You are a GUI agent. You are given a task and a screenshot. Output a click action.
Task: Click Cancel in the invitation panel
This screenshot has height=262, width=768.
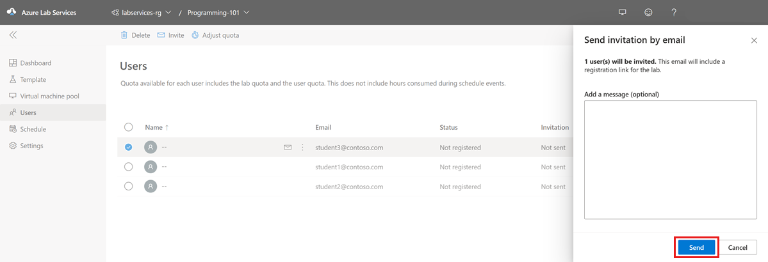pos(737,247)
